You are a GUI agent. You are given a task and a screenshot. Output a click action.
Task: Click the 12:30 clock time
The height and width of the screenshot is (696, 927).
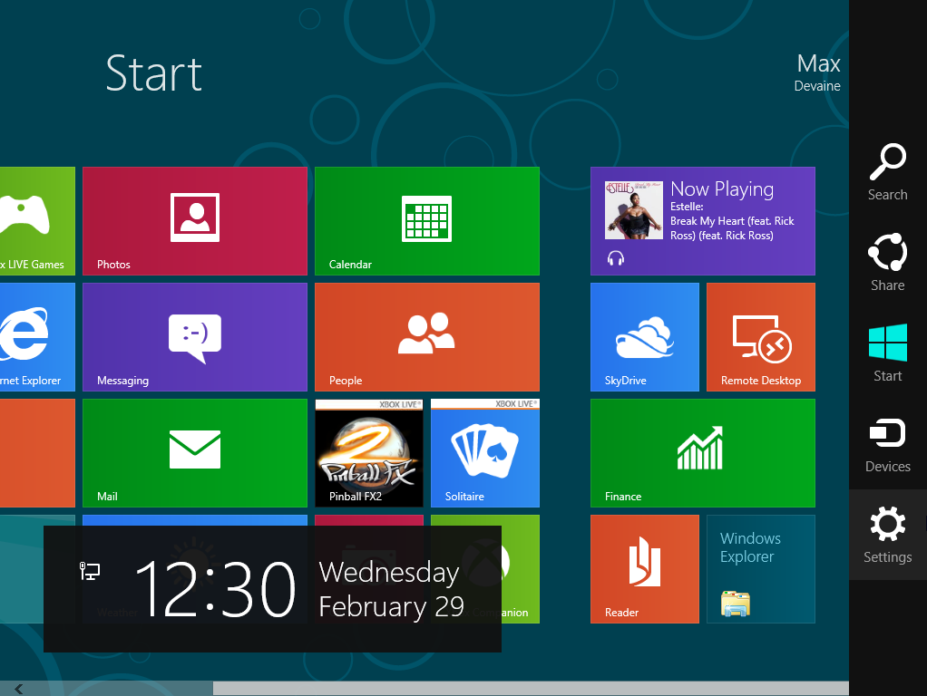click(x=215, y=589)
